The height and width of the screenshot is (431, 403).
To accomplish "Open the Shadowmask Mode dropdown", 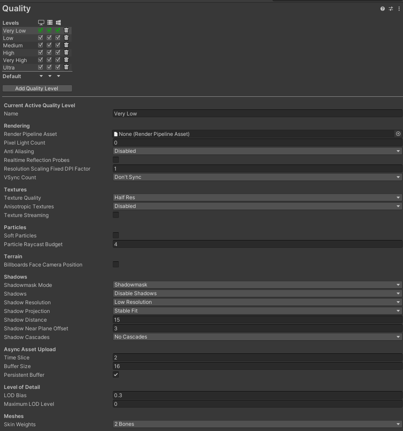I will click(x=257, y=285).
